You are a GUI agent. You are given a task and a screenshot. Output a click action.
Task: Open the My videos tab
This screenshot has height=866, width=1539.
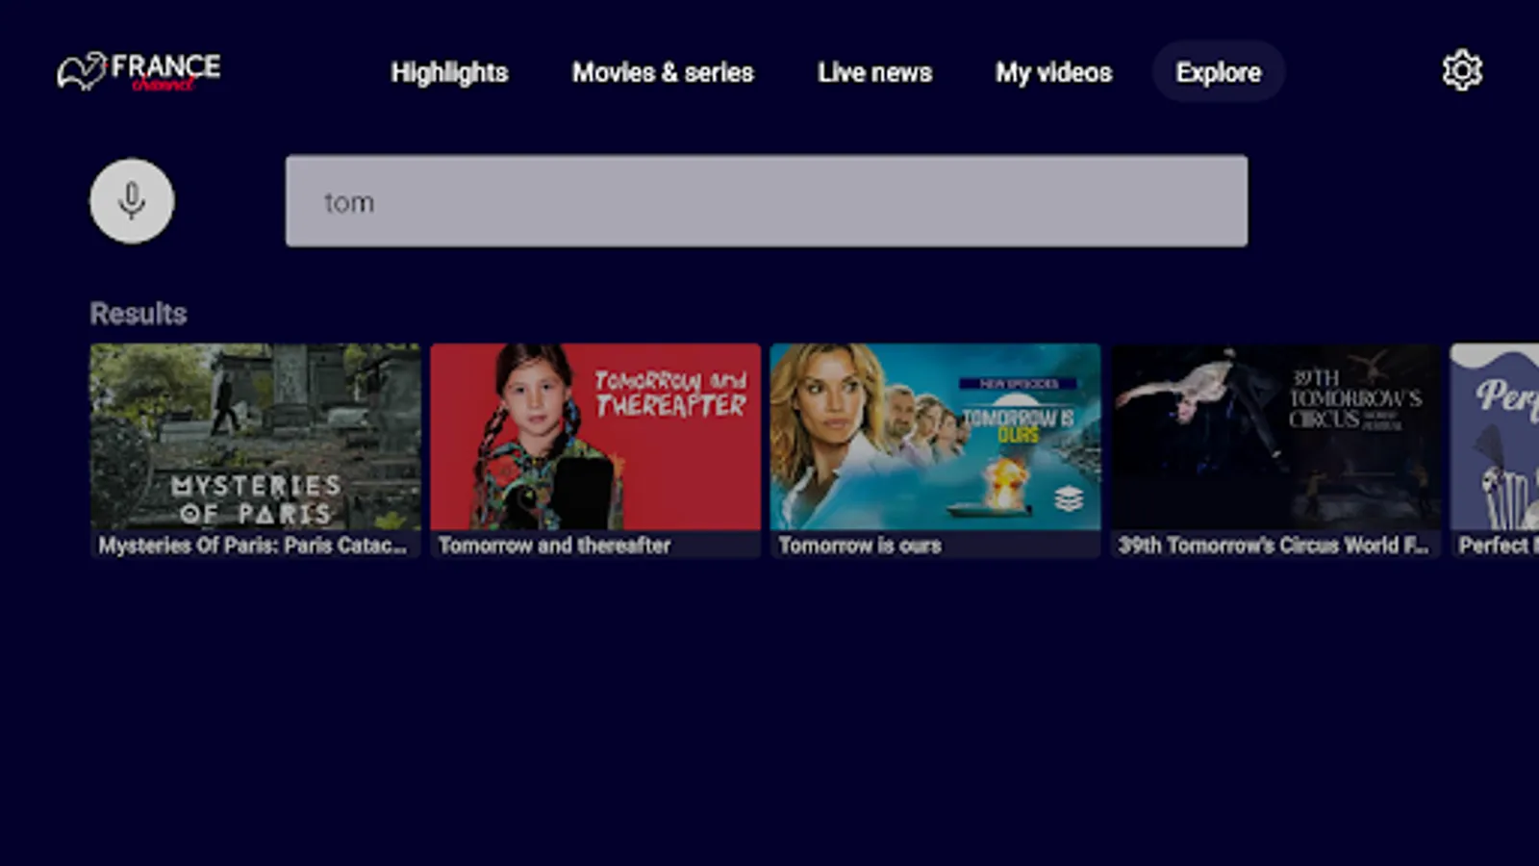[x=1053, y=72]
